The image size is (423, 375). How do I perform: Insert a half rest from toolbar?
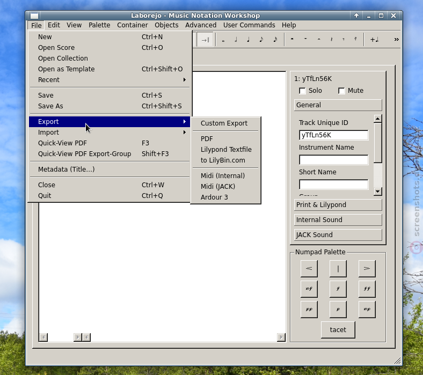pos(319,40)
